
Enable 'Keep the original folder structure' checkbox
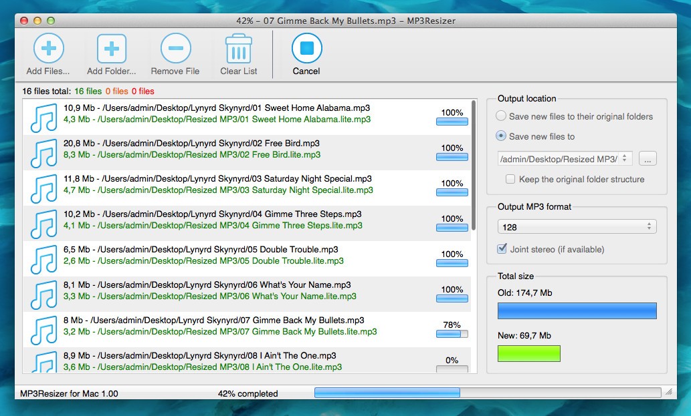pos(510,179)
